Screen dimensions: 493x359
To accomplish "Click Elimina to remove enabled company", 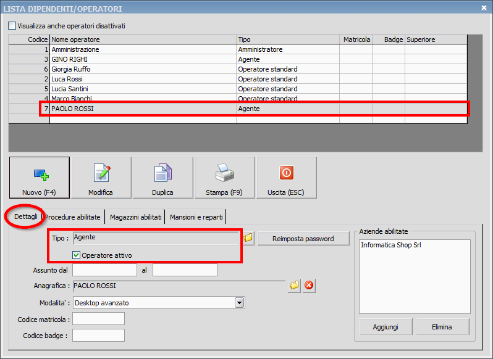I will click(442, 327).
